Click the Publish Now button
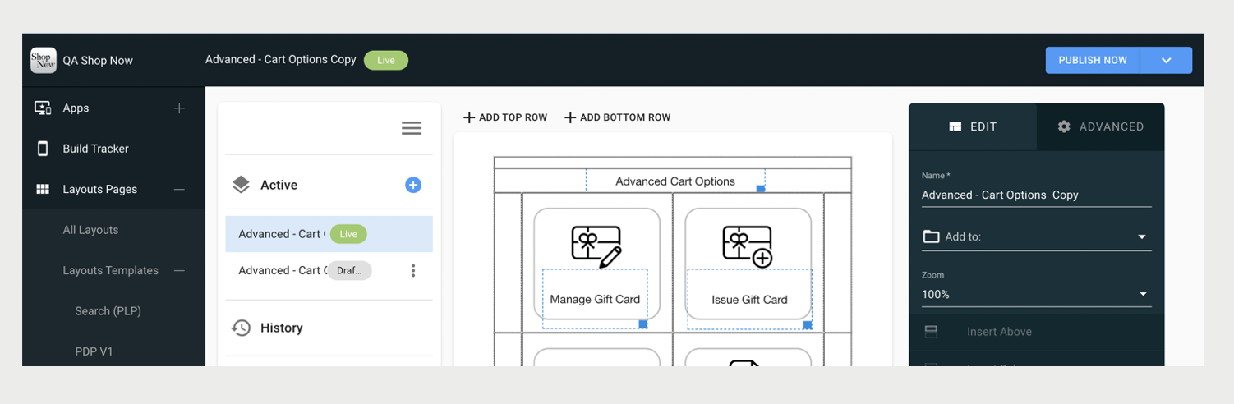Image resolution: width=1234 pixels, height=404 pixels. (x=1093, y=60)
